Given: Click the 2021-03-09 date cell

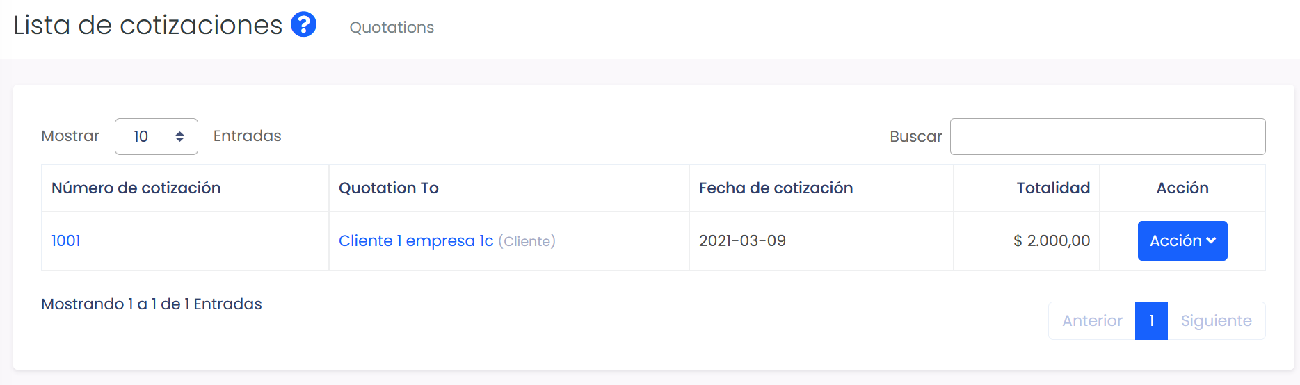Looking at the screenshot, I should (x=742, y=240).
